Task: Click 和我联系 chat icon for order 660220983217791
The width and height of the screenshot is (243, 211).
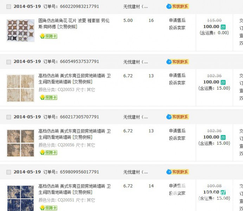Action: coord(178,6)
